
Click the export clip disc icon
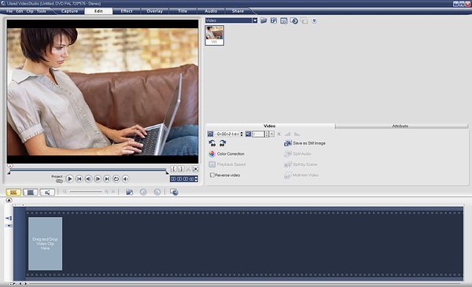click(294, 20)
